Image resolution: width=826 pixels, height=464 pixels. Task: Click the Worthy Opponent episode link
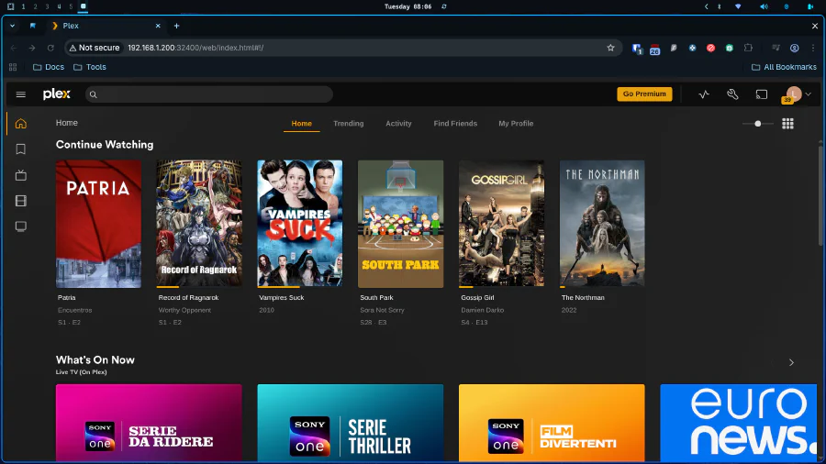pos(184,310)
